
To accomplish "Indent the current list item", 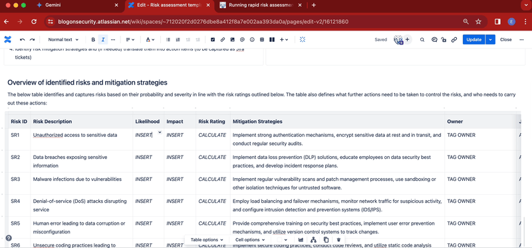I will (x=198, y=40).
